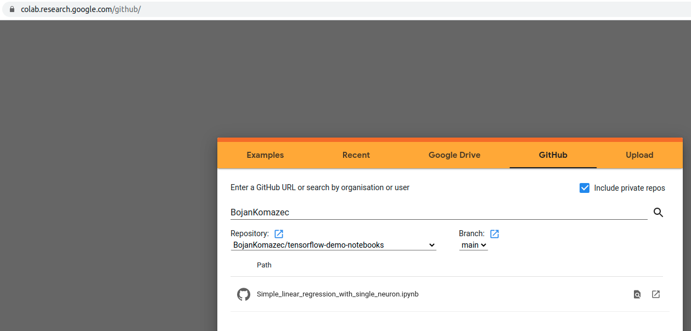Click the external link icon next to Repository
691x331 pixels.
[279, 233]
